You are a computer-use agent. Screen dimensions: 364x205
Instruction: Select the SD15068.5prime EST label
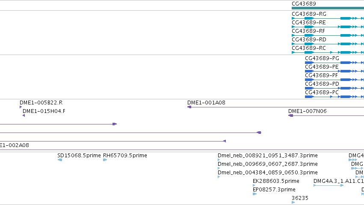(x=79, y=156)
